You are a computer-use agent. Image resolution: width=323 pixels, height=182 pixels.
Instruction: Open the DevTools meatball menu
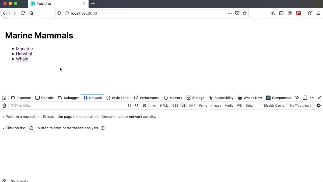coord(312,97)
